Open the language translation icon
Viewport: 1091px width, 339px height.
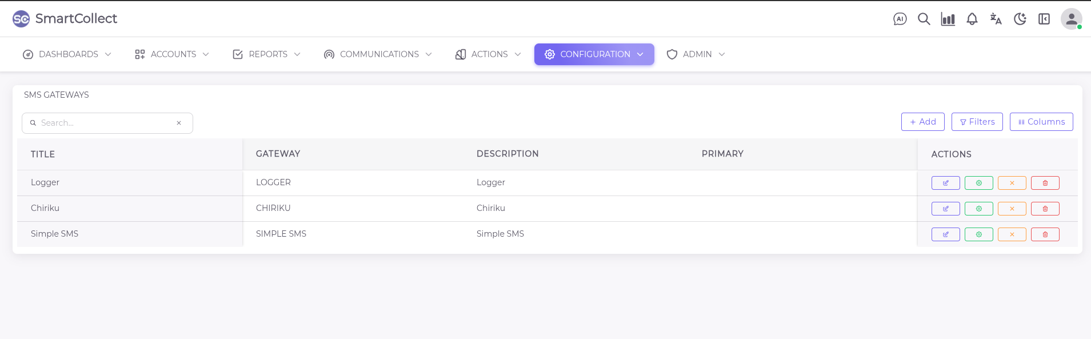point(996,19)
